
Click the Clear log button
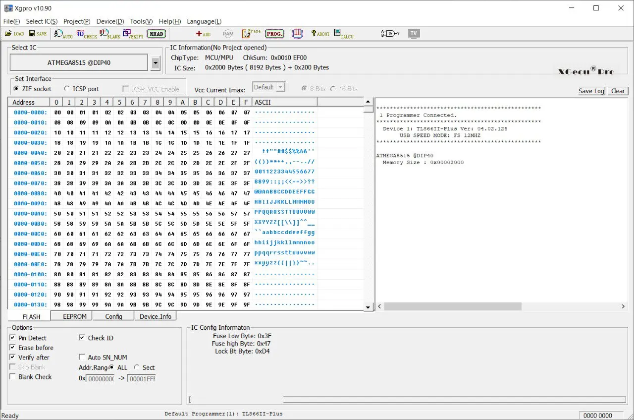618,91
